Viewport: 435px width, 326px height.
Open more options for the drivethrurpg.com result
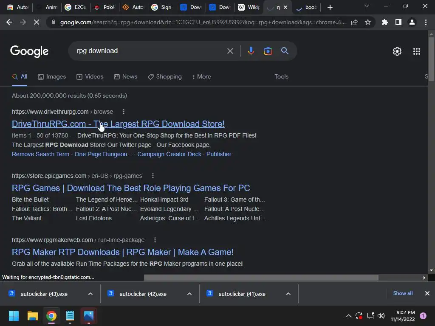coord(124,112)
